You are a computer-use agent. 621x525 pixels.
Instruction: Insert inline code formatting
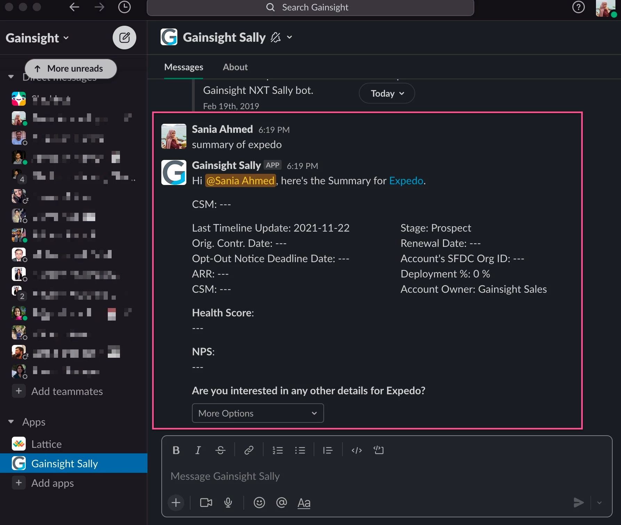point(357,450)
